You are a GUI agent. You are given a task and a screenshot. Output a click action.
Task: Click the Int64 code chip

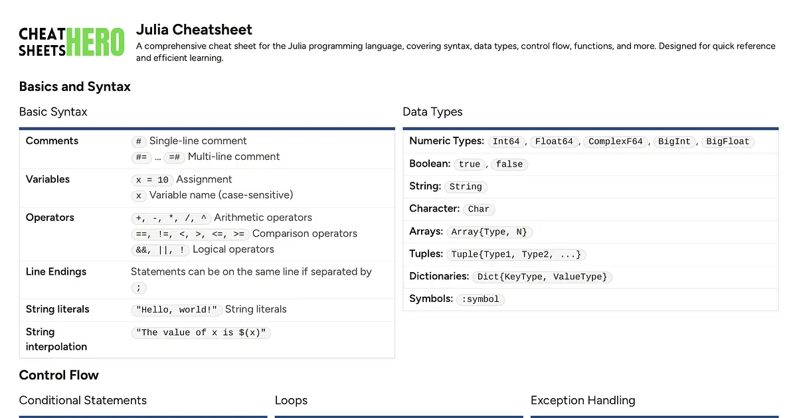tap(506, 141)
